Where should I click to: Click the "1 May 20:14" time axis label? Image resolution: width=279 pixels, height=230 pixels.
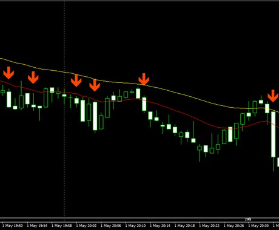tap(160, 226)
